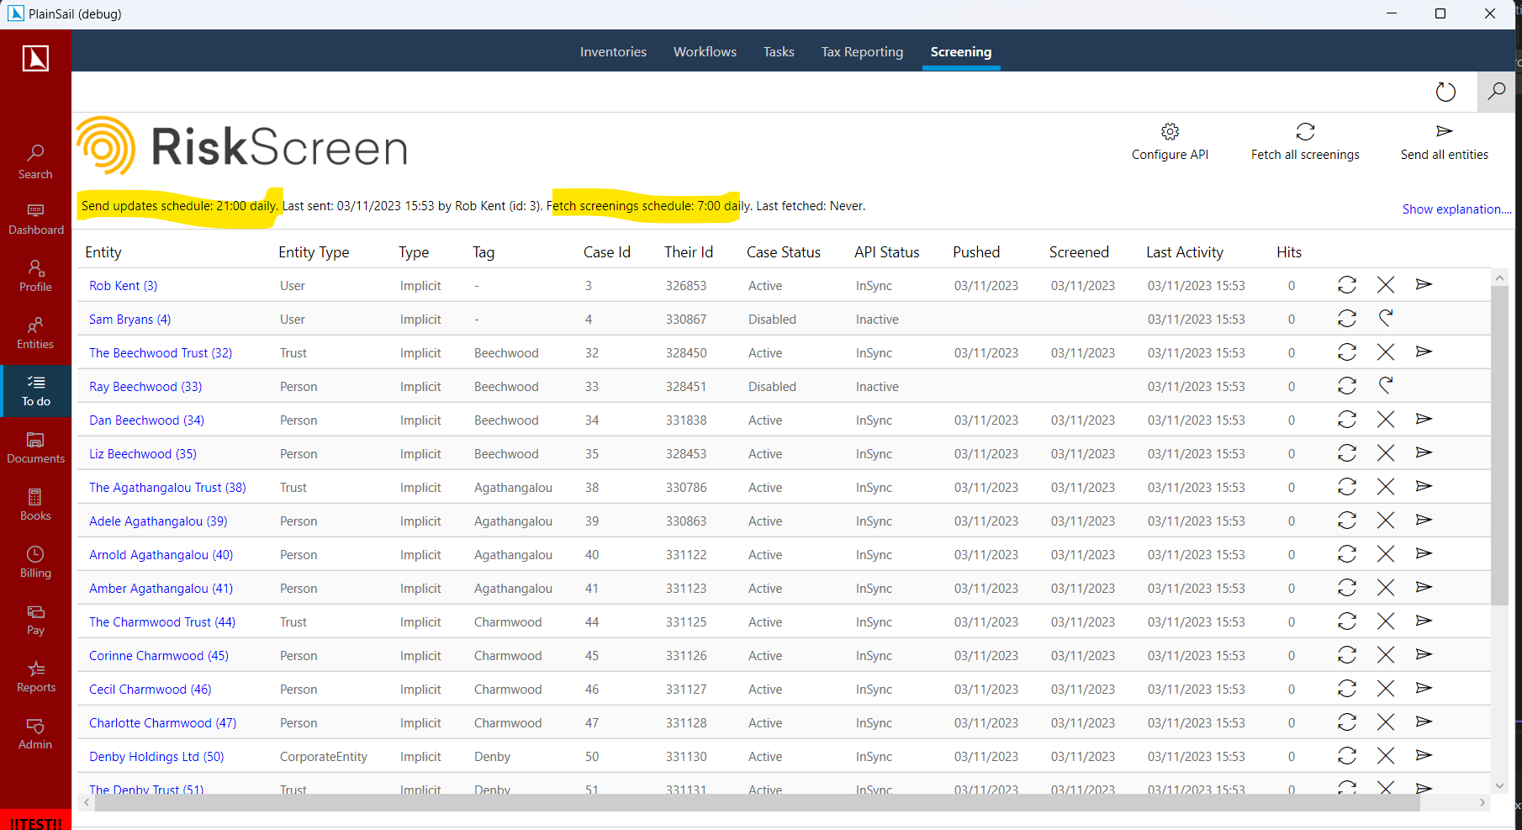Image resolution: width=1522 pixels, height=830 pixels.
Task: Open Pay in the sidebar
Action: 35,619
